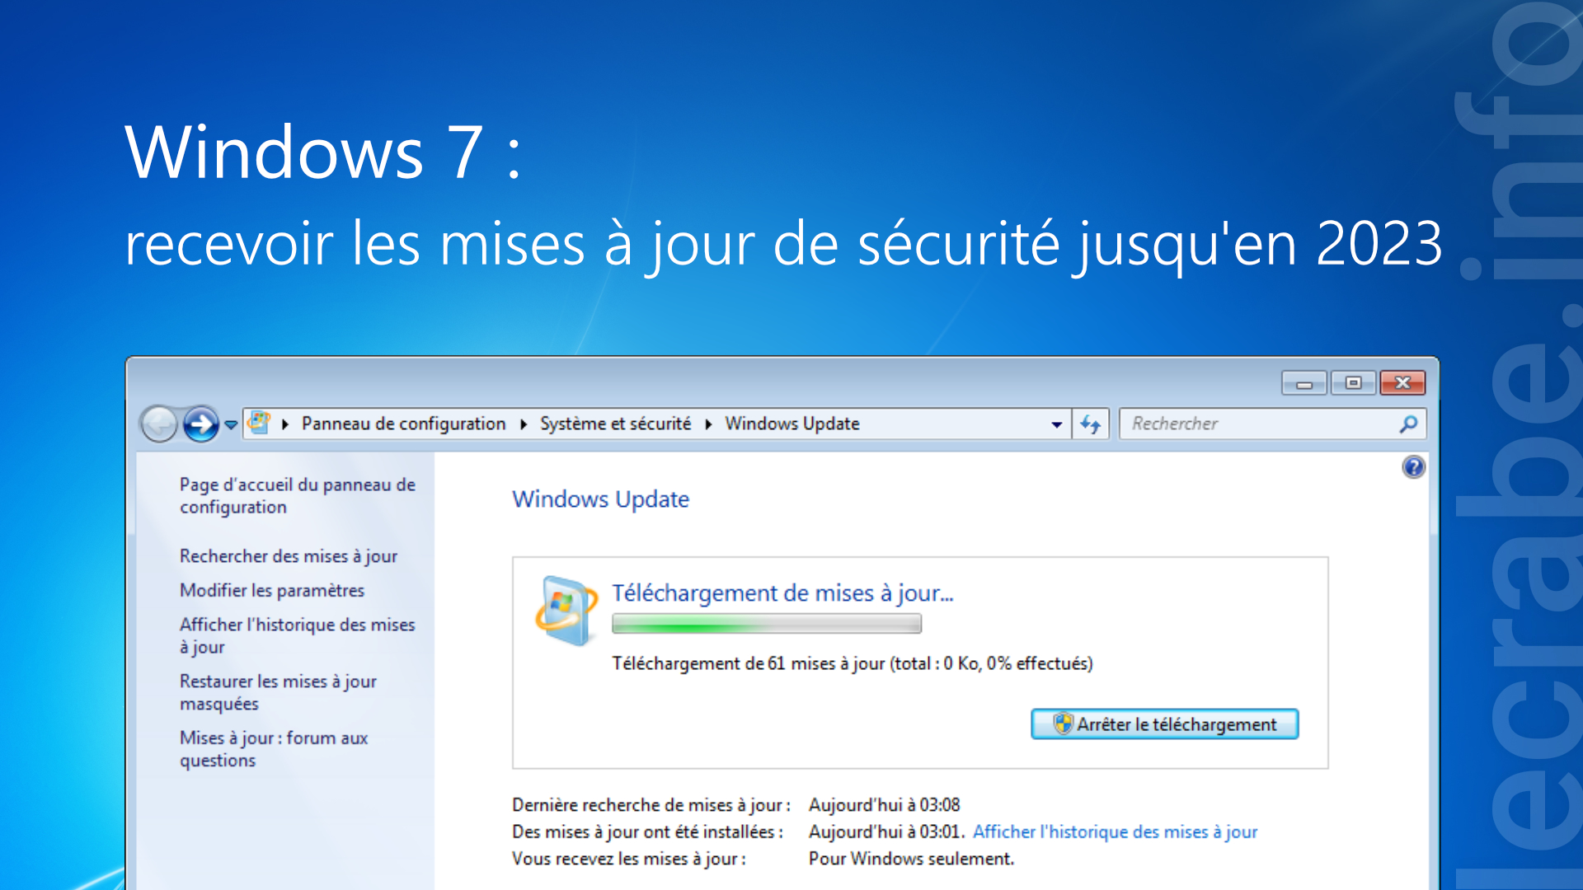Select Rechercher des mises à jour in sidebar

click(289, 556)
